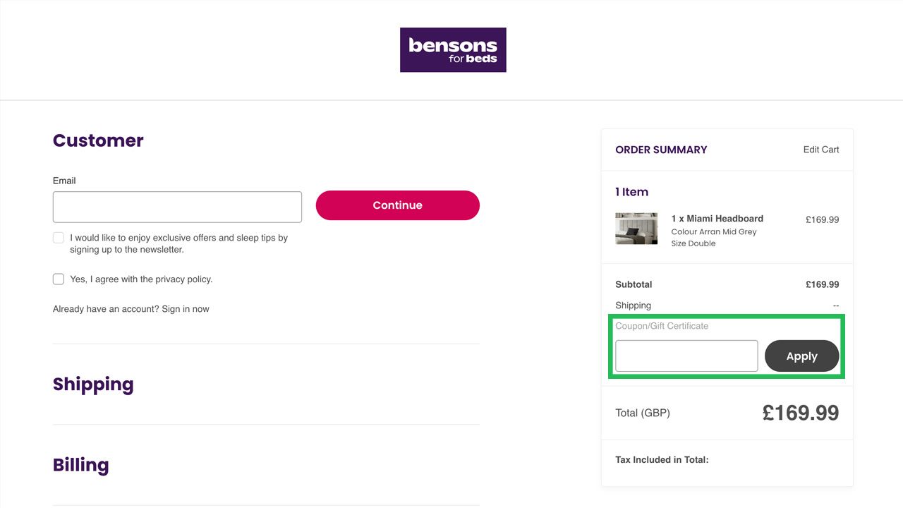This screenshot has height=508, width=903.
Task: Click the large Total (GBP) price amount
Action: [800, 413]
